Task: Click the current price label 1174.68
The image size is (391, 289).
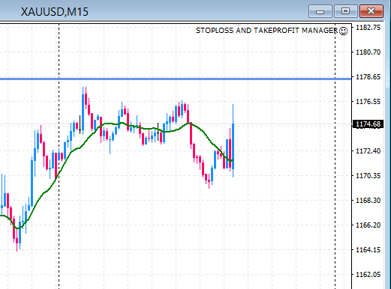Action: coord(368,124)
